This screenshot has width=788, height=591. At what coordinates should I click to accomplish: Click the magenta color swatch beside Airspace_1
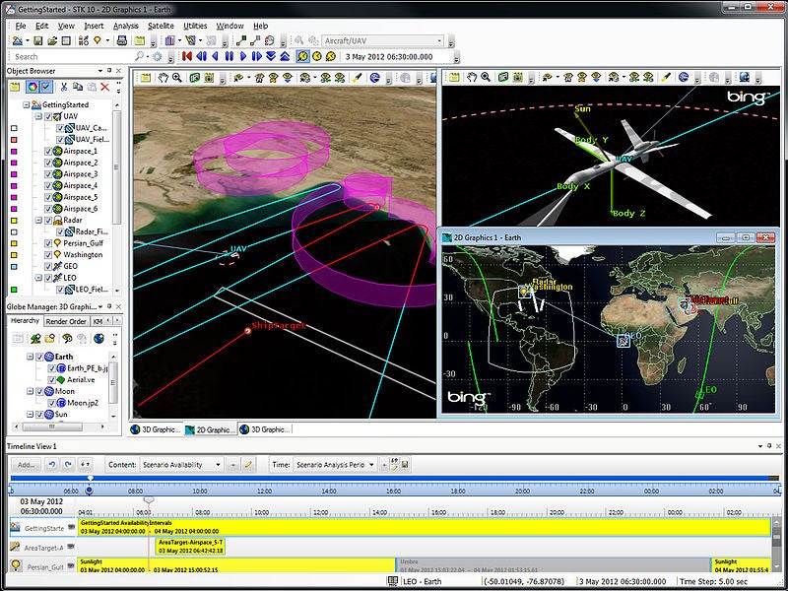[14, 151]
